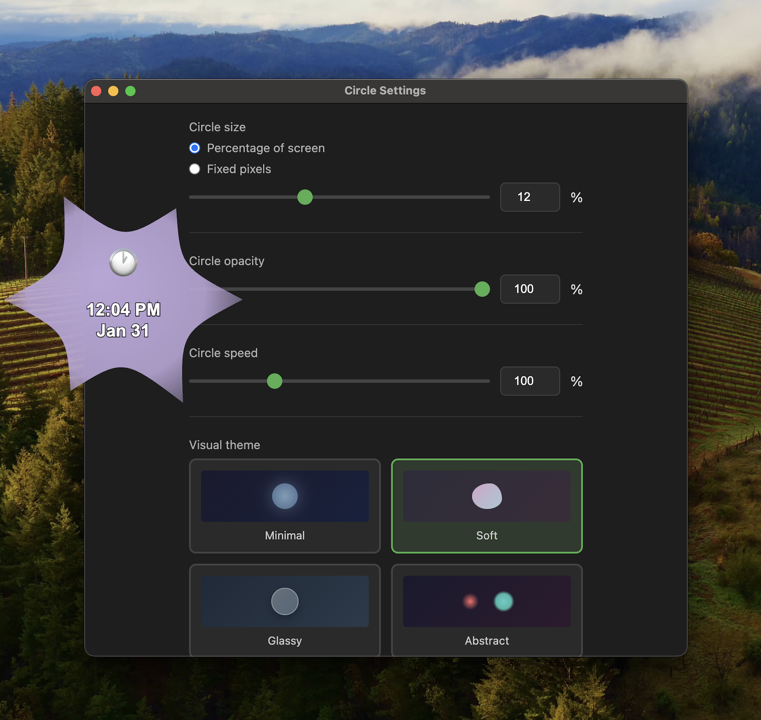Click the Circle opacity slider handle
This screenshot has width=761, height=720.
coord(482,289)
